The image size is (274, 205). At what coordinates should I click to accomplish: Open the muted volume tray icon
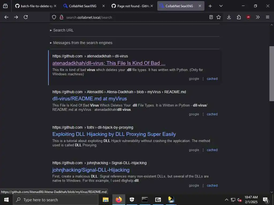(239, 200)
